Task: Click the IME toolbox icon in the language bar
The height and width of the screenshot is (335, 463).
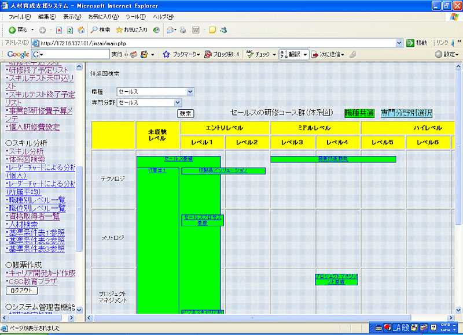Action: point(424,327)
